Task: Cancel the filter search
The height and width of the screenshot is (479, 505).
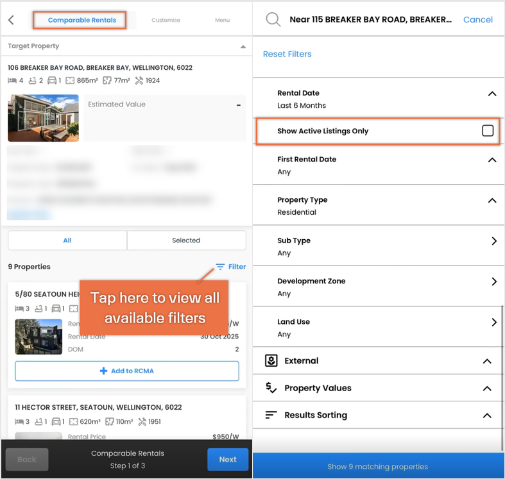Action: click(x=478, y=20)
